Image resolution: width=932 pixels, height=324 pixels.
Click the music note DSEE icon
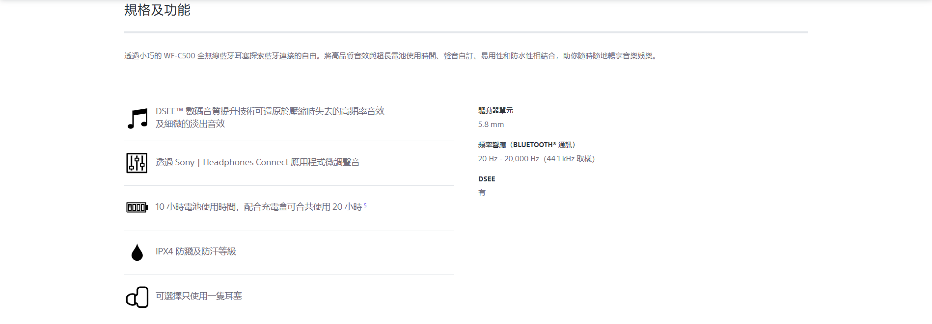pos(137,119)
